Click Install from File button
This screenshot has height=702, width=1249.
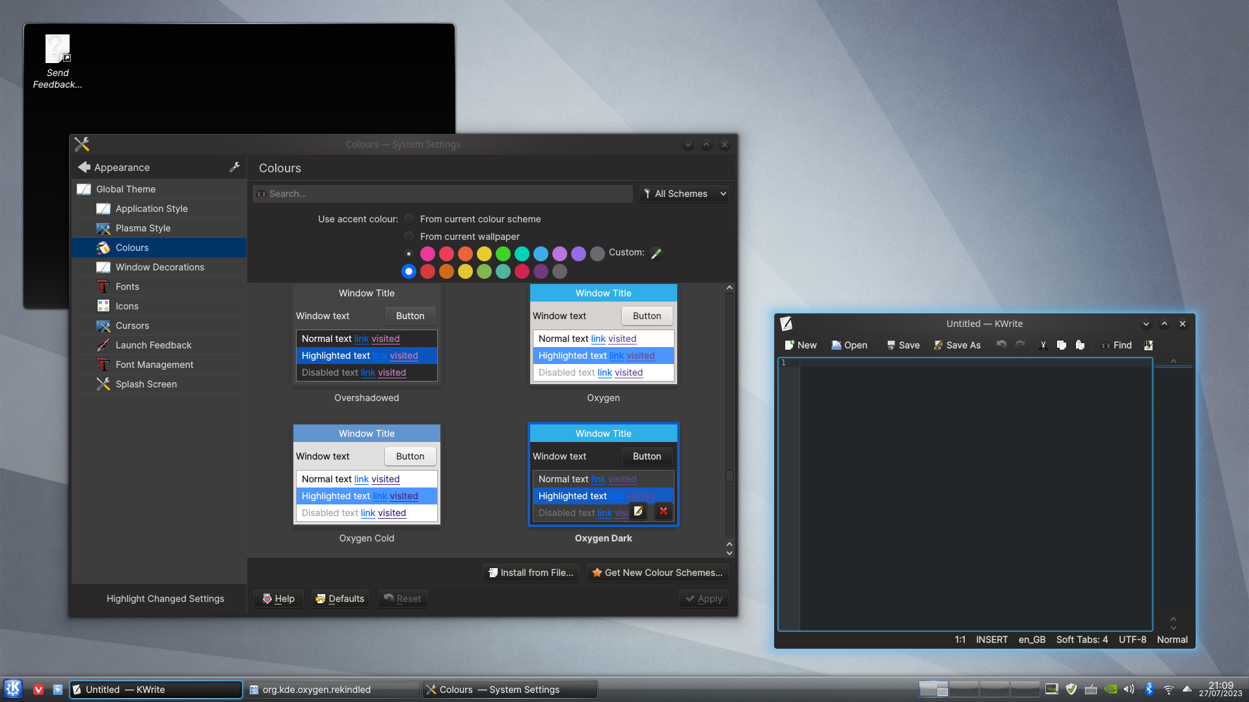point(531,573)
